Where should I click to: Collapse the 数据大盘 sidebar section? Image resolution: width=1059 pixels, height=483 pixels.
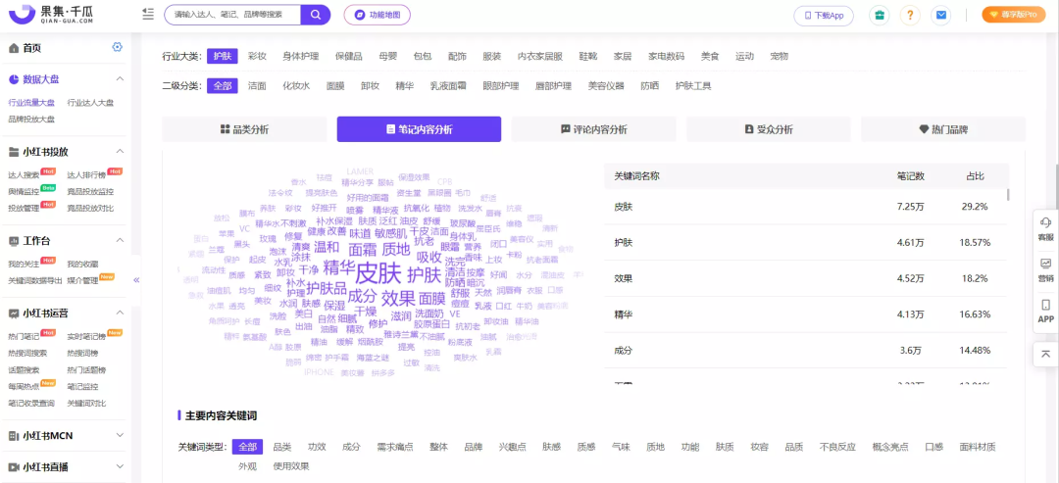[x=121, y=79]
